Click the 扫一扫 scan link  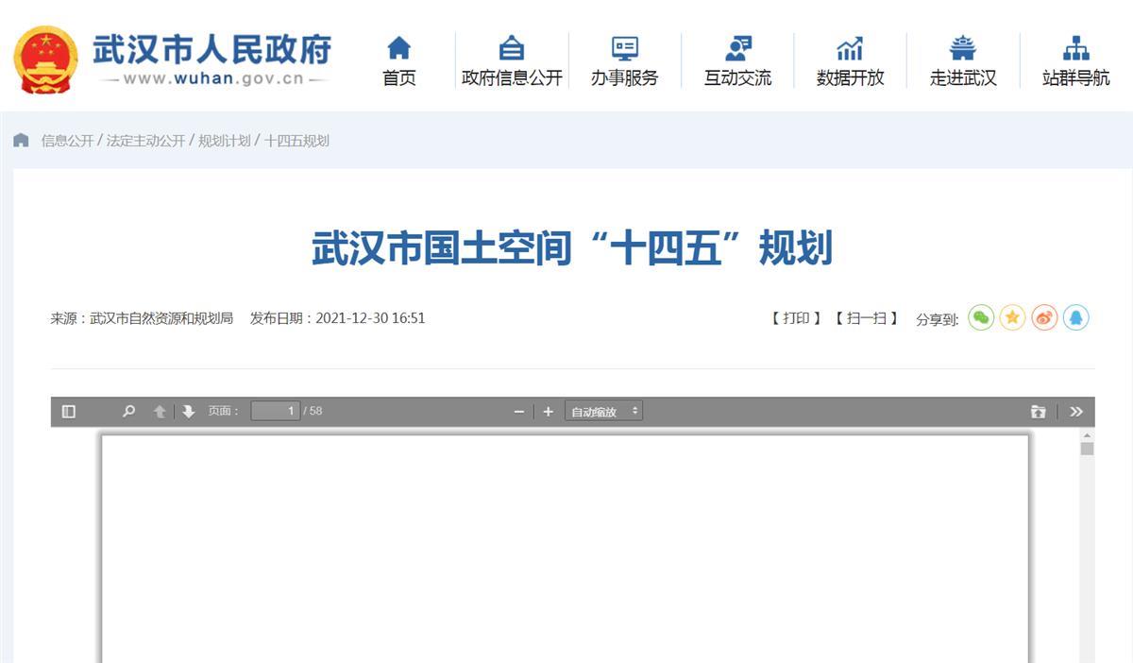(866, 318)
